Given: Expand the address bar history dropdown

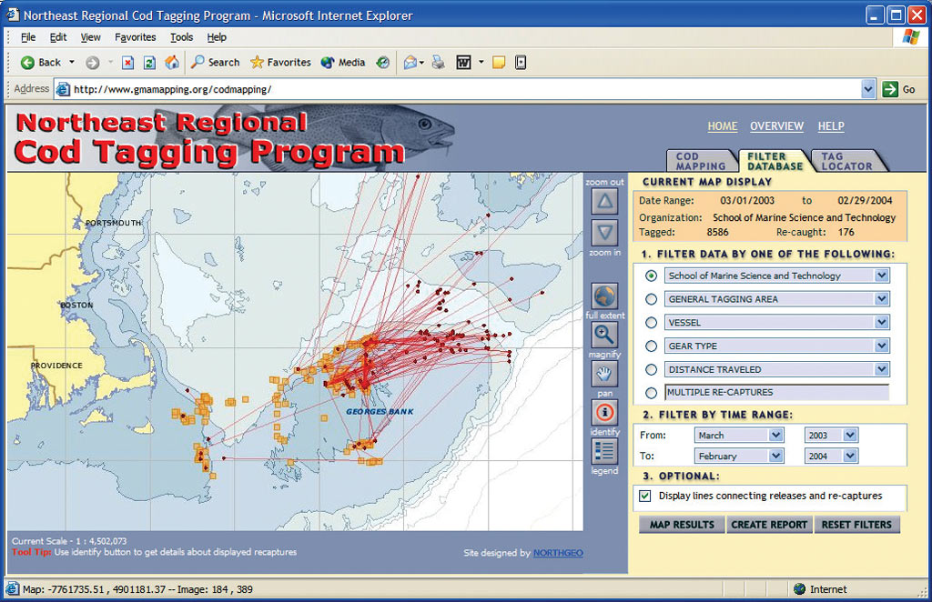Looking at the screenshot, I should click(867, 90).
